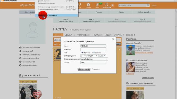Click the megaphone status icon

point(55,45)
